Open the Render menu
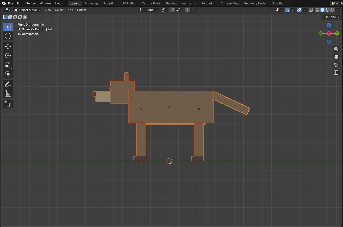The image size is (343, 227). point(31,3)
